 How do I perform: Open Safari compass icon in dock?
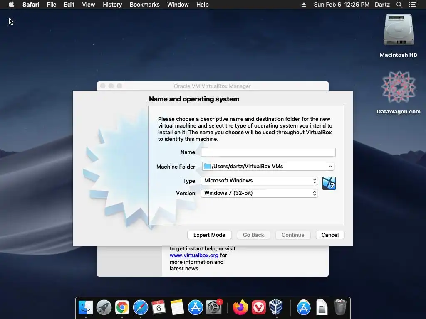[x=141, y=307]
